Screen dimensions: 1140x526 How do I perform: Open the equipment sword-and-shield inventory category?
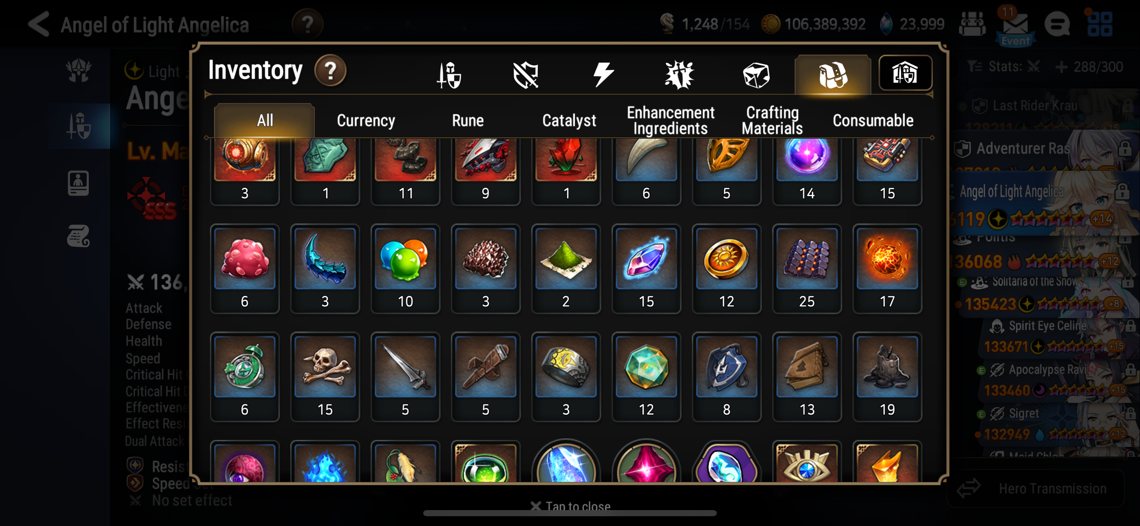(449, 74)
